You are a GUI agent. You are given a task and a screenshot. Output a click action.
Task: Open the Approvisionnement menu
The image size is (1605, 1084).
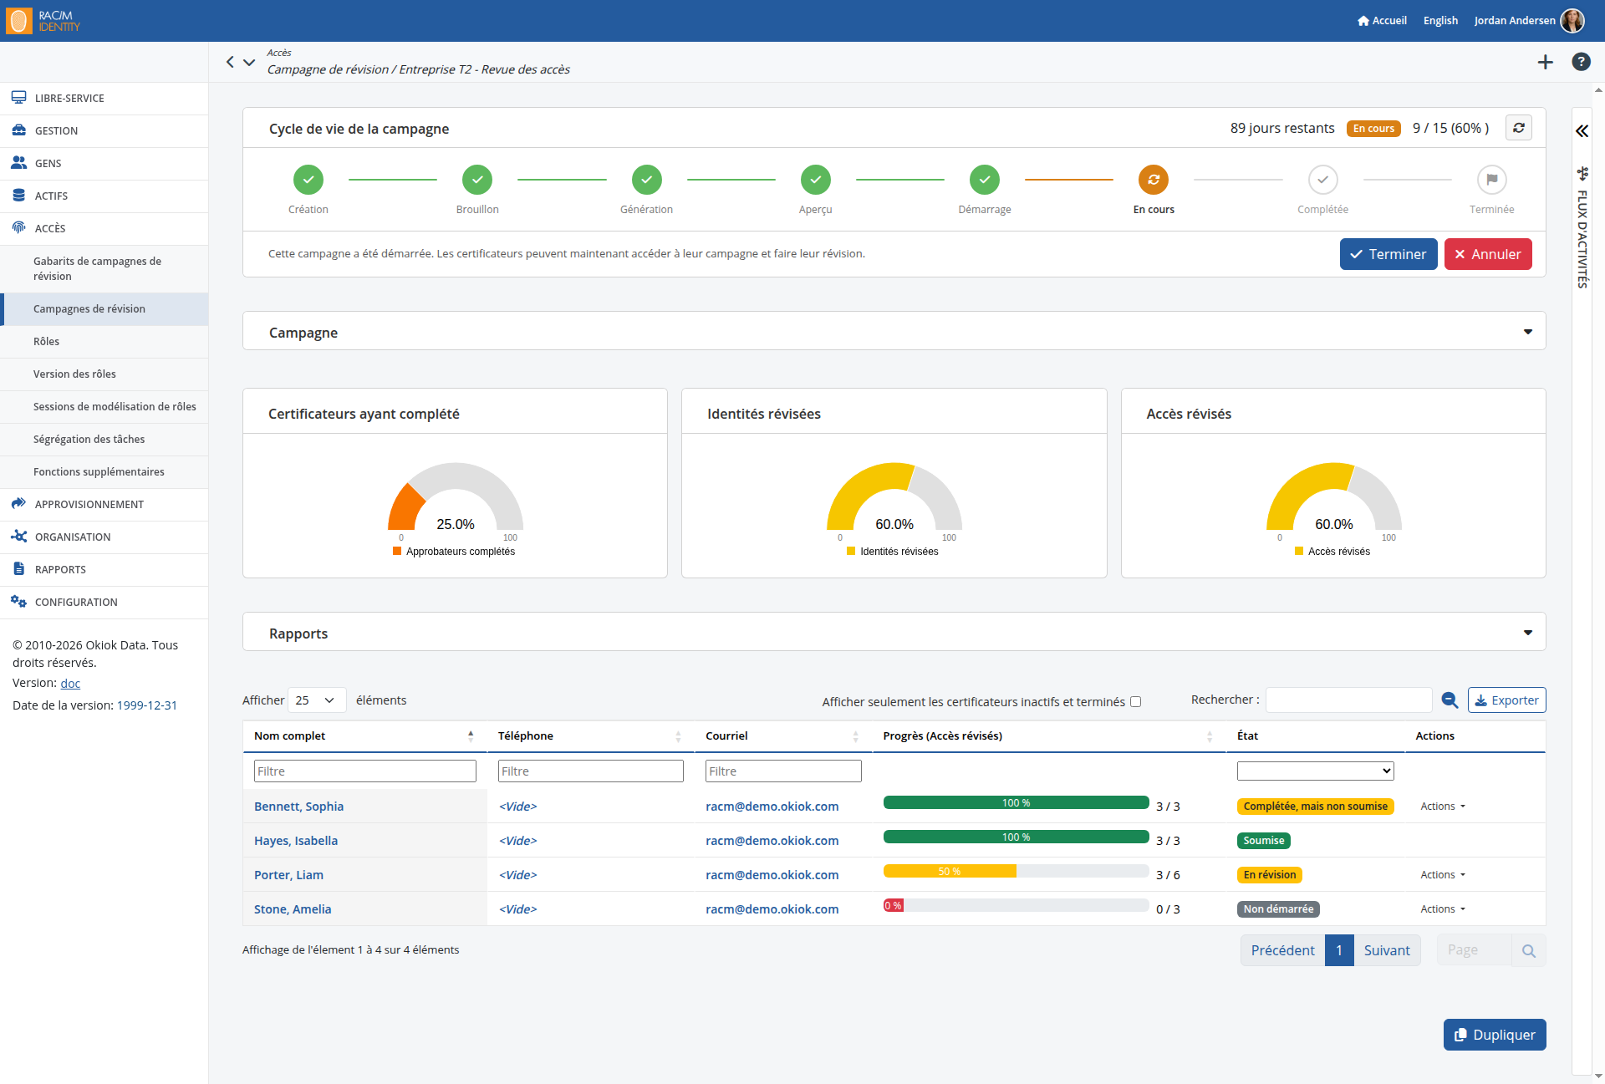pos(104,504)
